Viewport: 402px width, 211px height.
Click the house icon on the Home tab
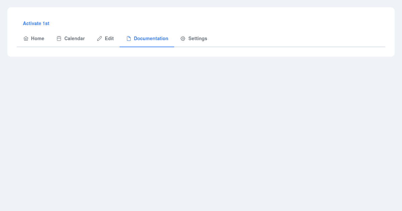pos(26,39)
